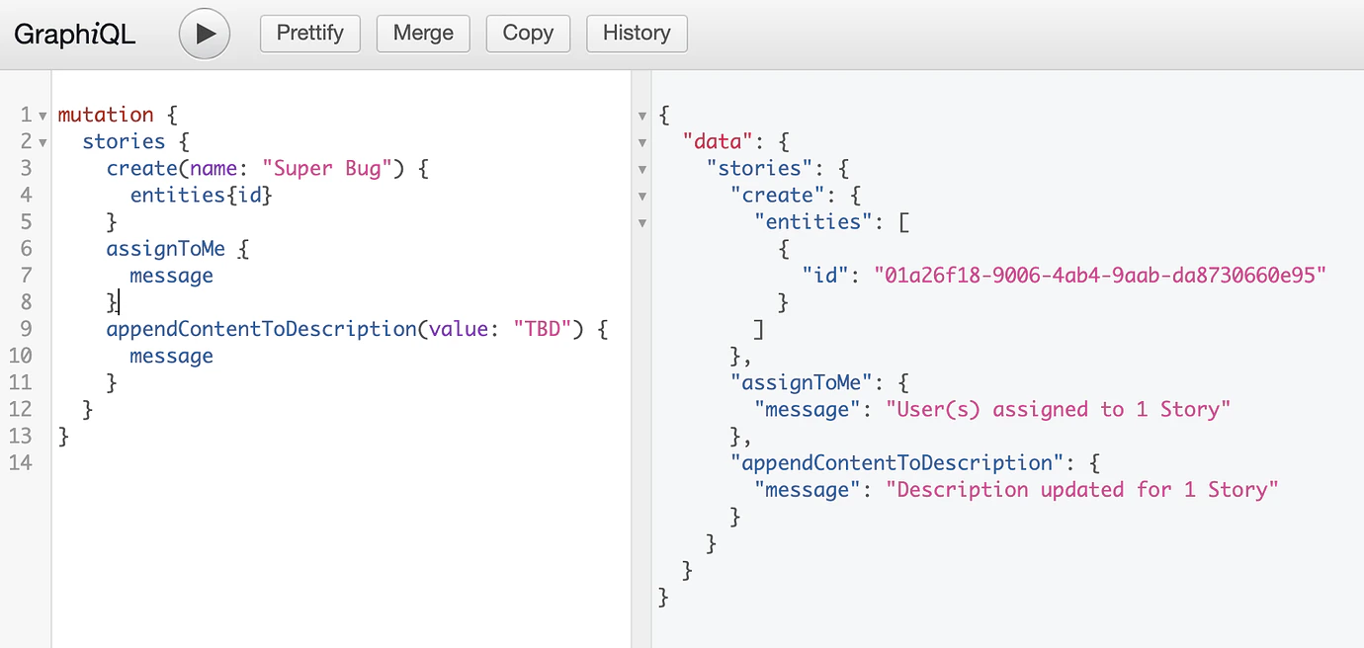Viewport: 1364px width, 648px height.
Task: Run the query with the play button
Action: (205, 34)
